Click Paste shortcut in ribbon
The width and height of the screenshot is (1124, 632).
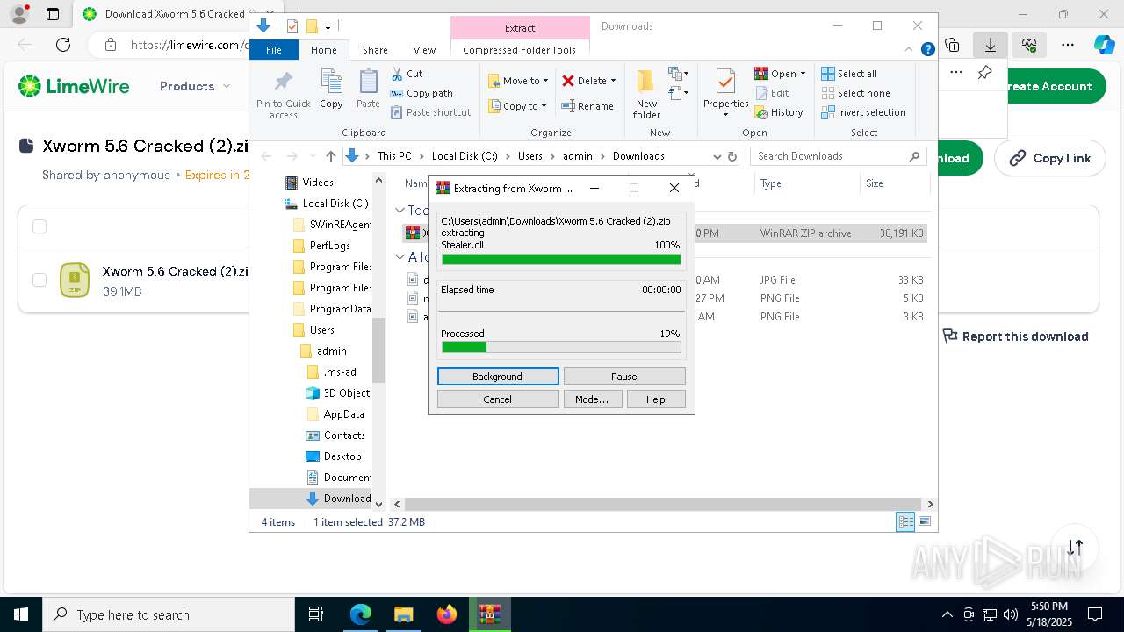point(431,112)
